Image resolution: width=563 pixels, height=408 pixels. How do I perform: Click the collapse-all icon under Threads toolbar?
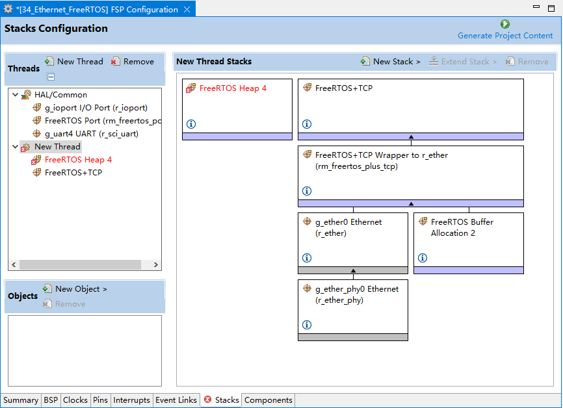(x=51, y=77)
